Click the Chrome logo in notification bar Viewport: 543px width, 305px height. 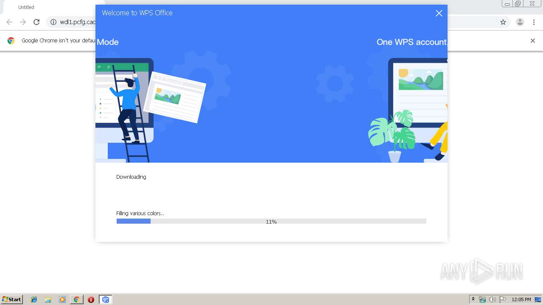11,41
